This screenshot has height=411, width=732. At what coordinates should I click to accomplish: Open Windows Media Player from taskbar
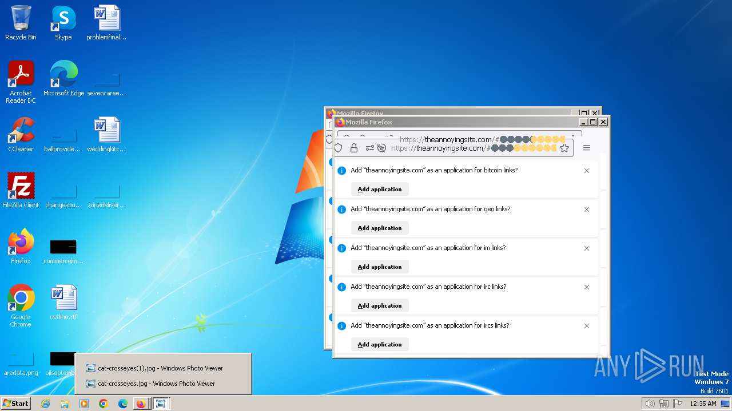coord(84,404)
